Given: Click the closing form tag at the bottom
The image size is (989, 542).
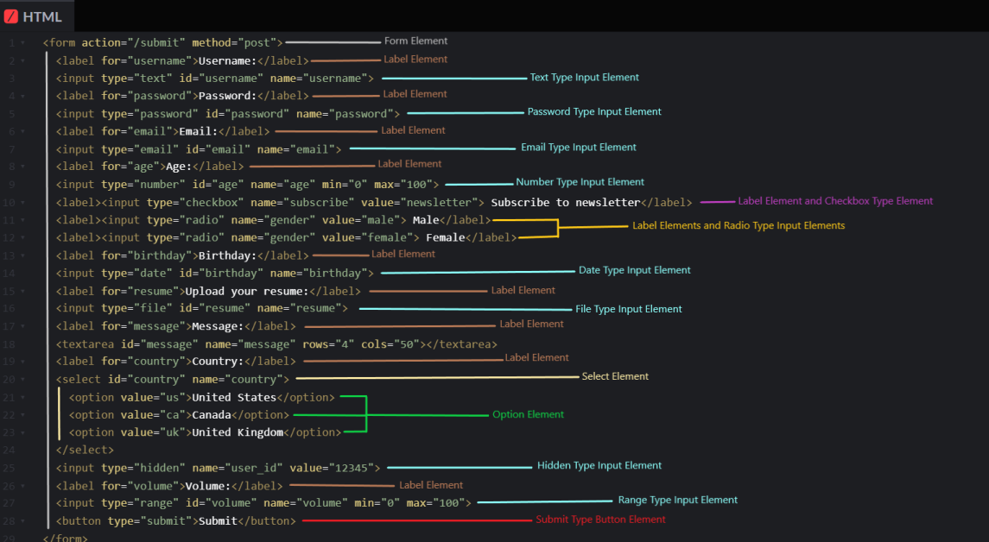Looking at the screenshot, I should tap(65, 538).
